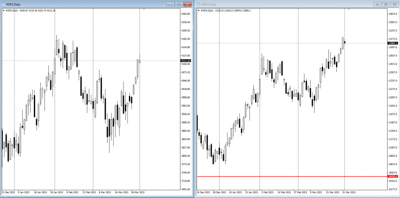Click SPX OHLC values starting 4104.67
Viewport: 400px width, 198px height.
point(37,11)
